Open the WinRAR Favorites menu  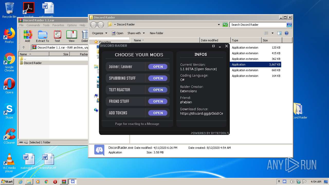[x=58, y=25]
